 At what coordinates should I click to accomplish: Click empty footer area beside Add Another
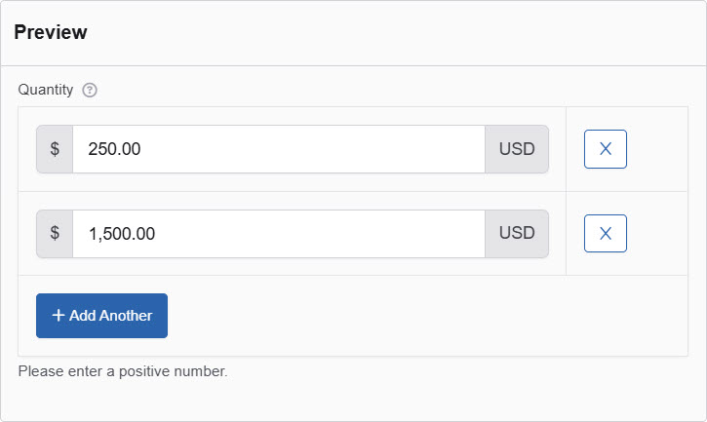[x=419, y=316]
